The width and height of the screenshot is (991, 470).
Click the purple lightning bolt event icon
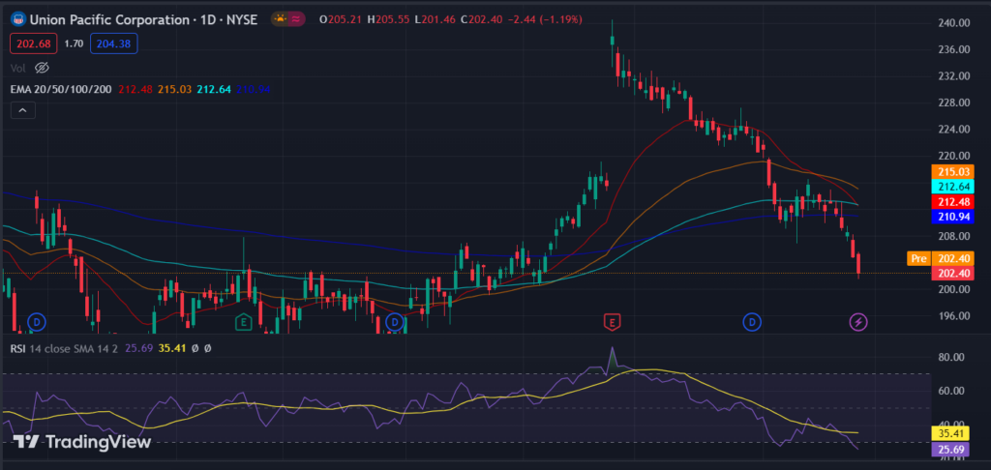click(x=858, y=322)
